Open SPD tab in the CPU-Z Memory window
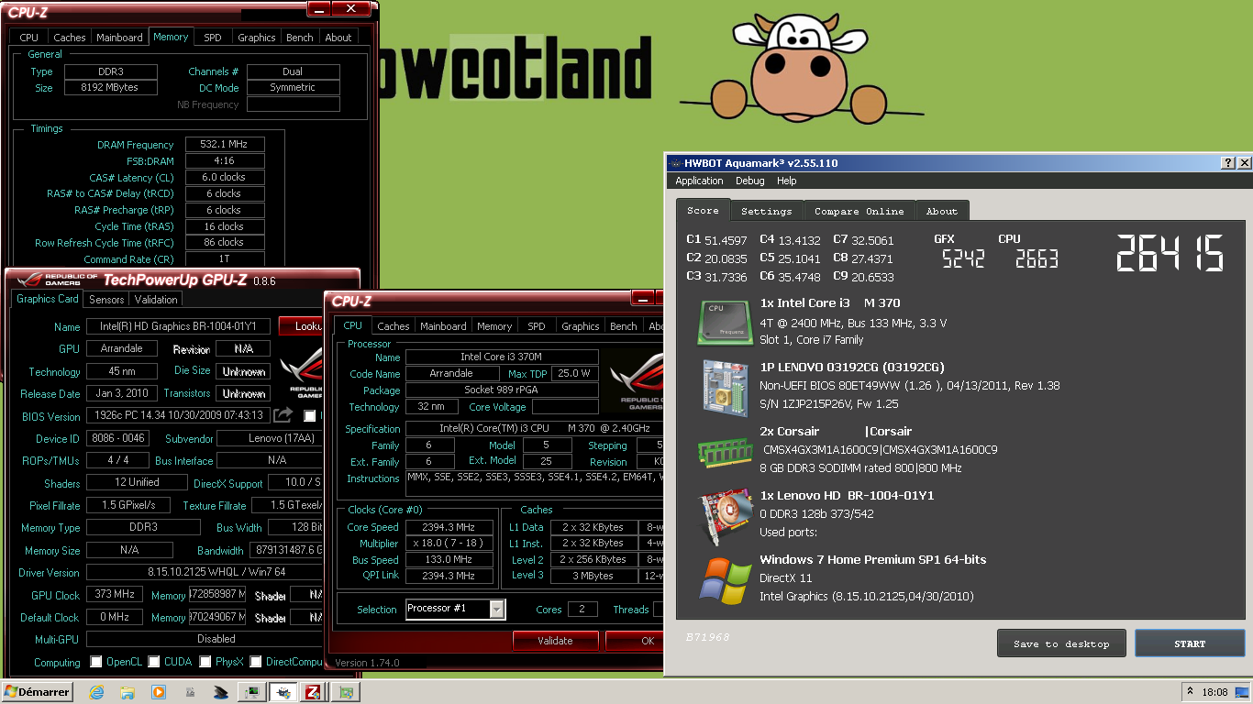1253x704 pixels. pyautogui.click(x=213, y=38)
